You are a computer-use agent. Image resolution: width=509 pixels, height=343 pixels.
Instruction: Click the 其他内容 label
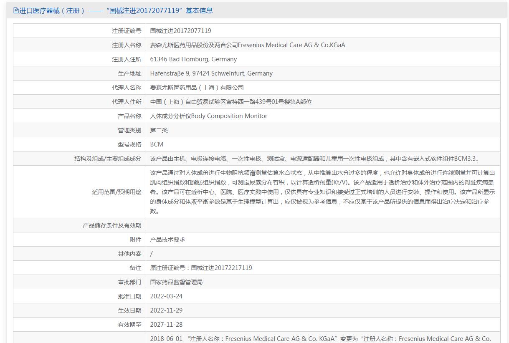click(129, 254)
